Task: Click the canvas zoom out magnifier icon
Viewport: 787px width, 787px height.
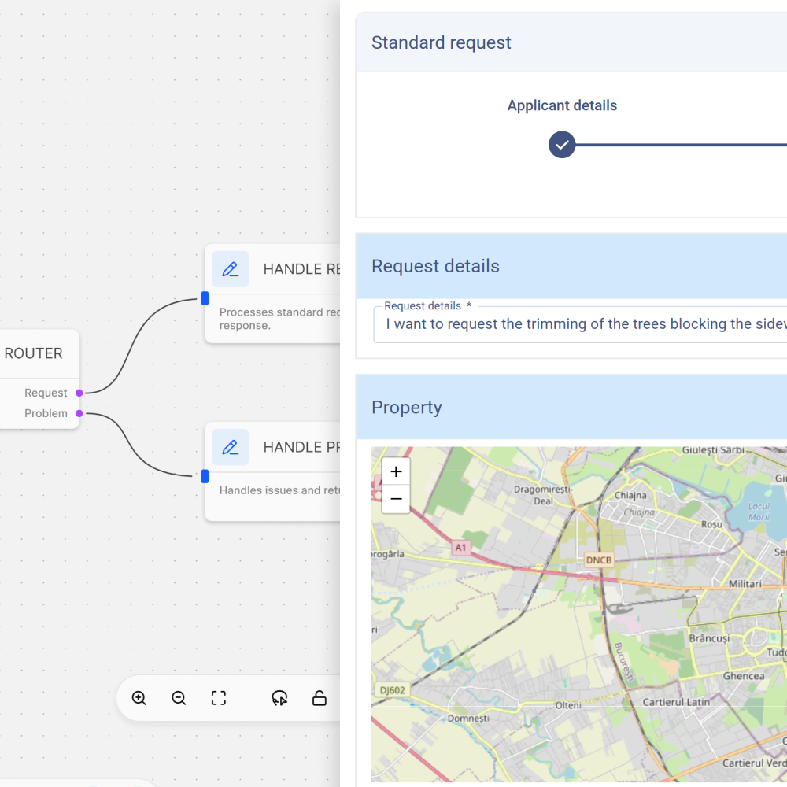Action: click(179, 698)
